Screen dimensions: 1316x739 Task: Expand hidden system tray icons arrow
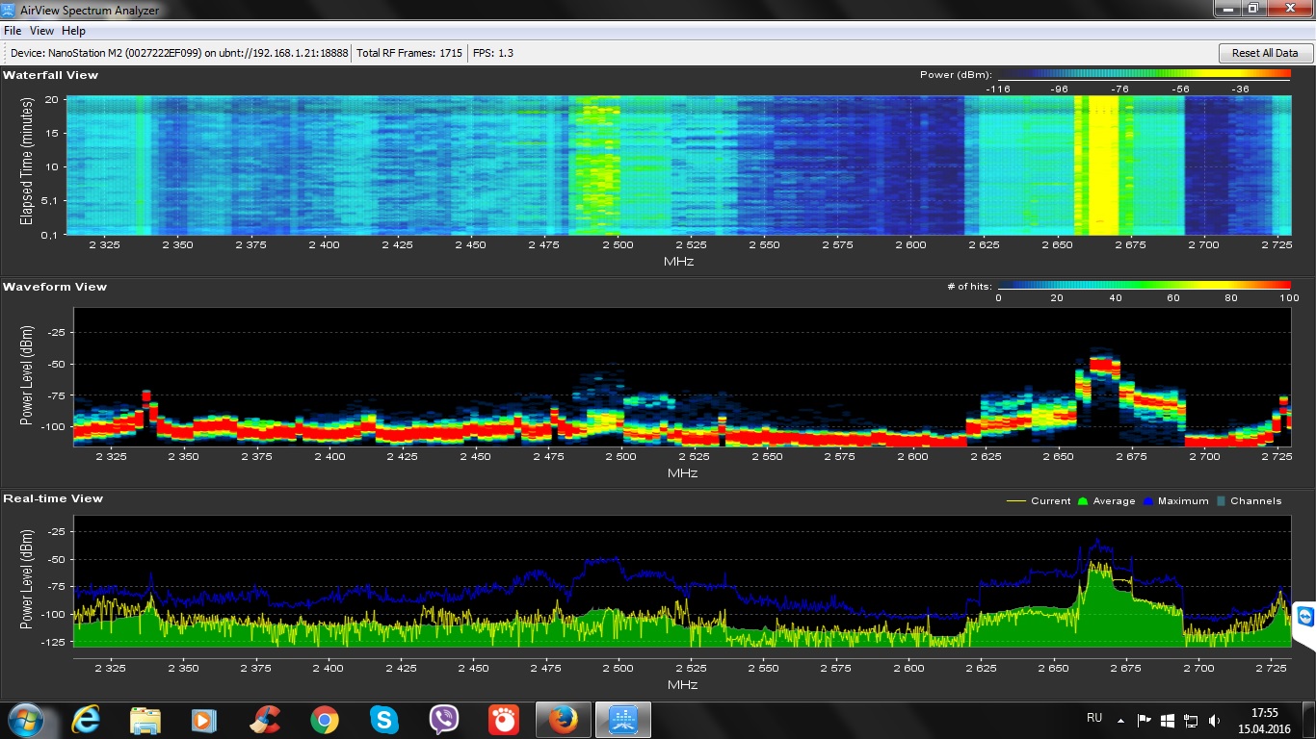[x=1120, y=720]
